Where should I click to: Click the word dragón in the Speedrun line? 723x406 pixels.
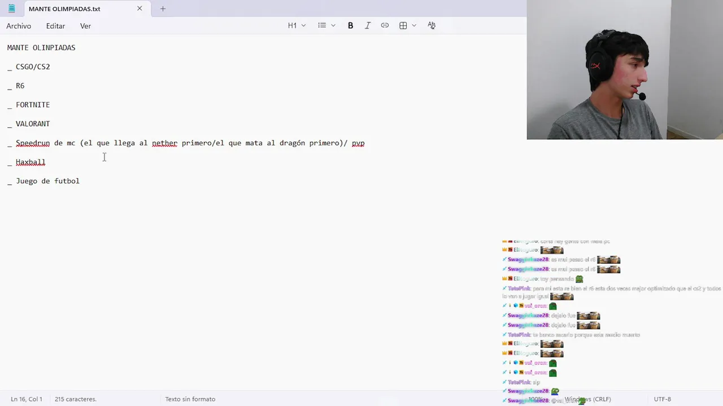pyautogui.click(x=292, y=143)
